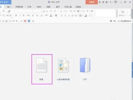Click the Copy icon below scissors
Viewport: 133px width, 100px height.
[4, 15]
